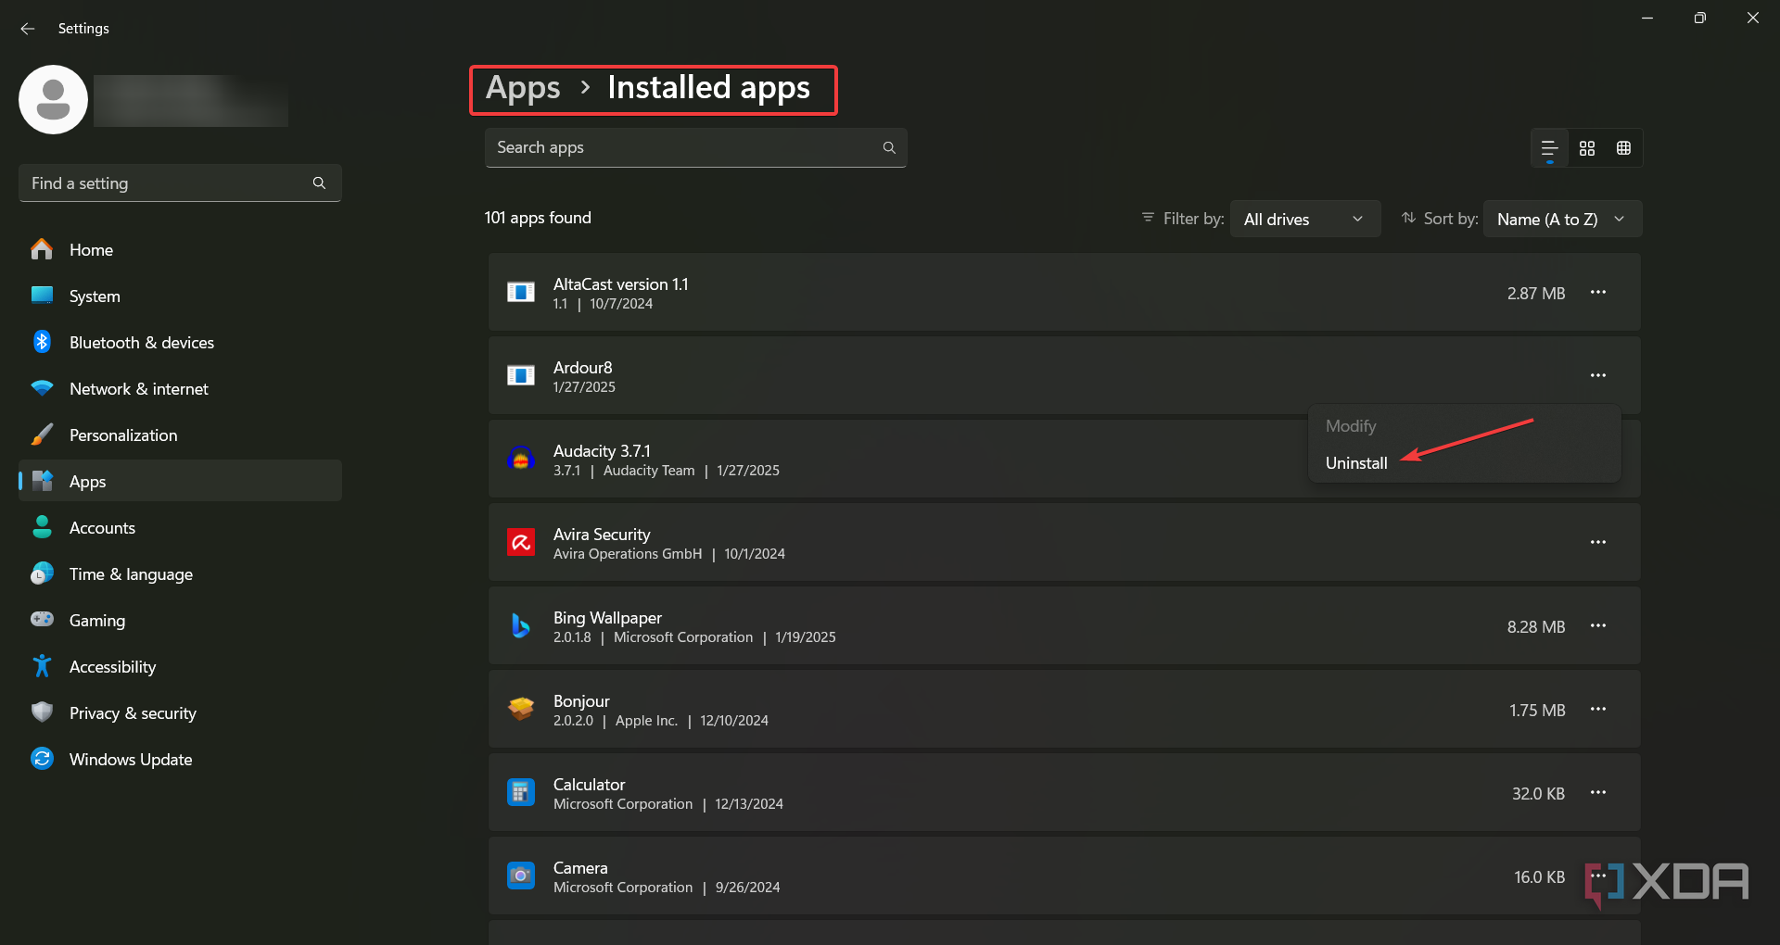The height and width of the screenshot is (945, 1780).
Task: Select the Camera app name
Action: click(x=580, y=868)
